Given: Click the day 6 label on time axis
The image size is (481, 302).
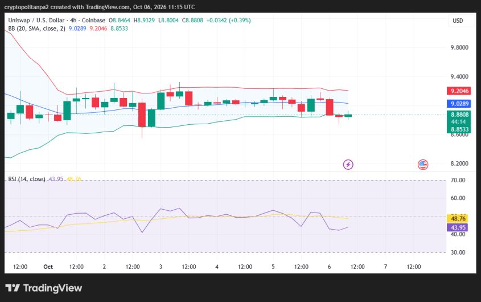Looking at the screenshot, I should click(x=329, y=267).
